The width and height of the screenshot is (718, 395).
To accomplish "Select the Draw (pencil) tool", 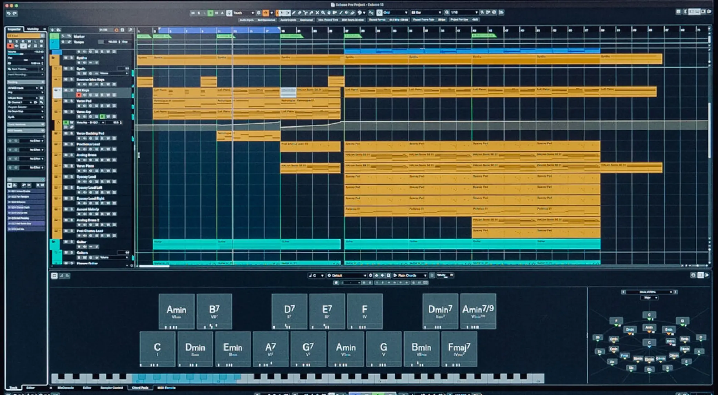I will 294,13.
